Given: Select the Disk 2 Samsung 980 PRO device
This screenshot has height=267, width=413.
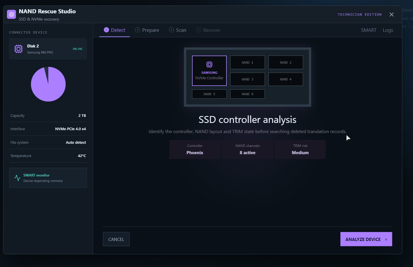Looking at the screenshot, I should [x=48, y=49].
